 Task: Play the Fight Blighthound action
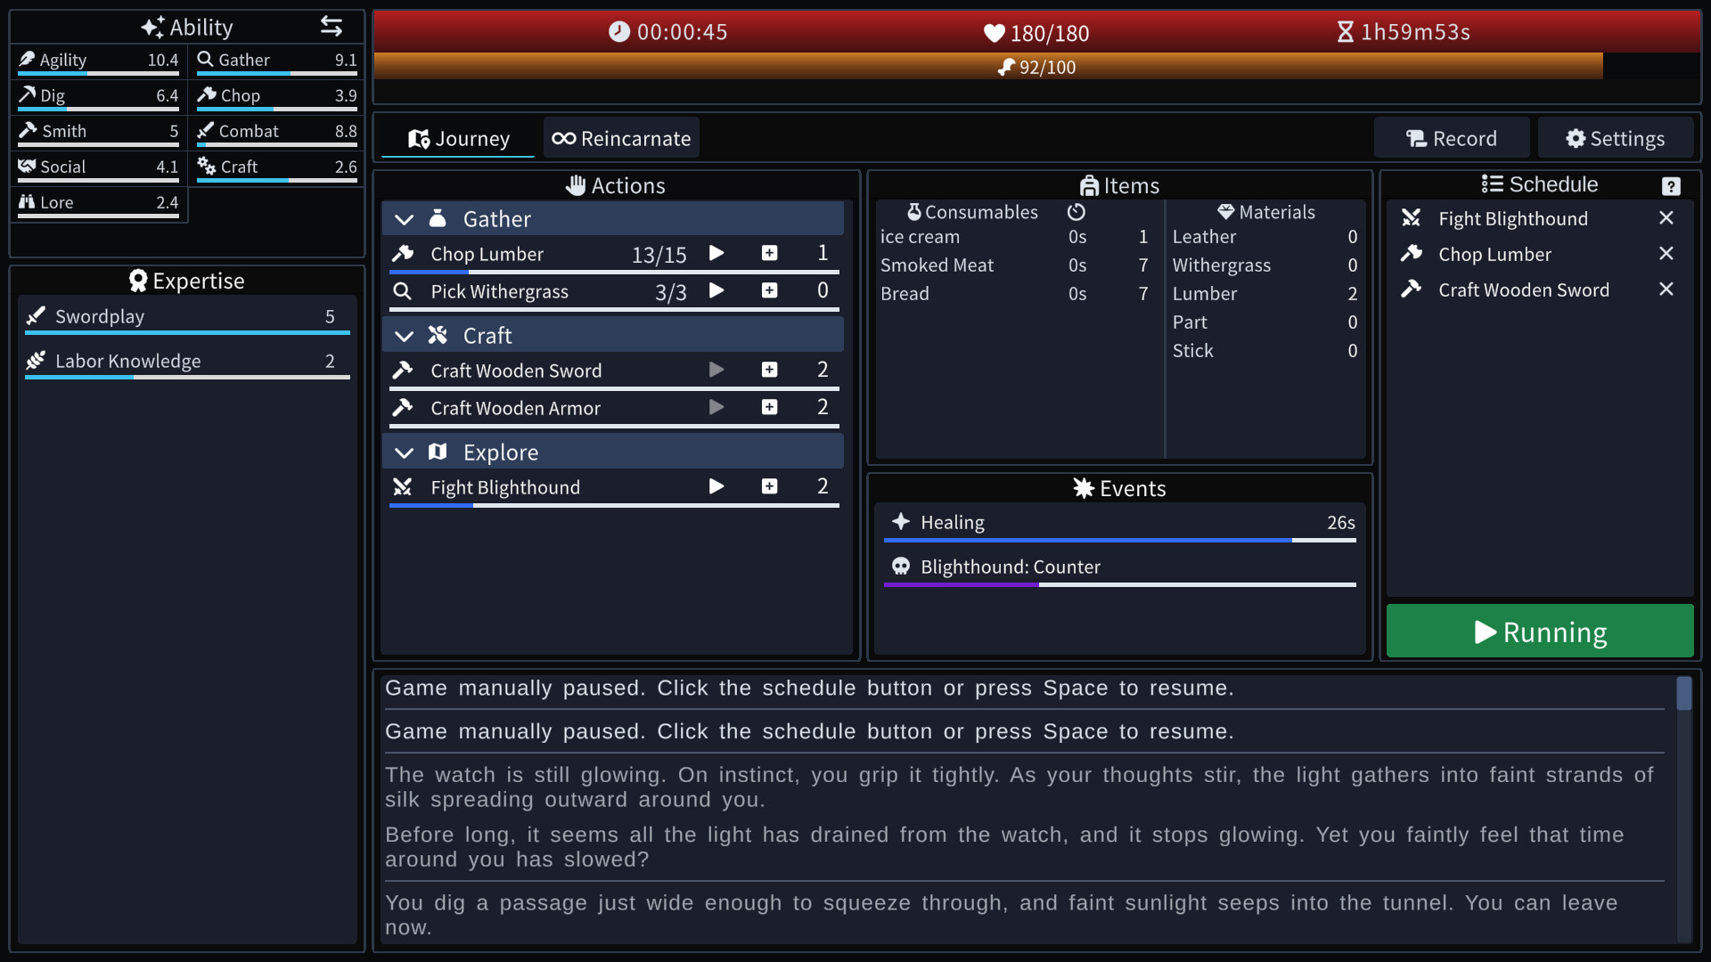[x=716, y=486]
